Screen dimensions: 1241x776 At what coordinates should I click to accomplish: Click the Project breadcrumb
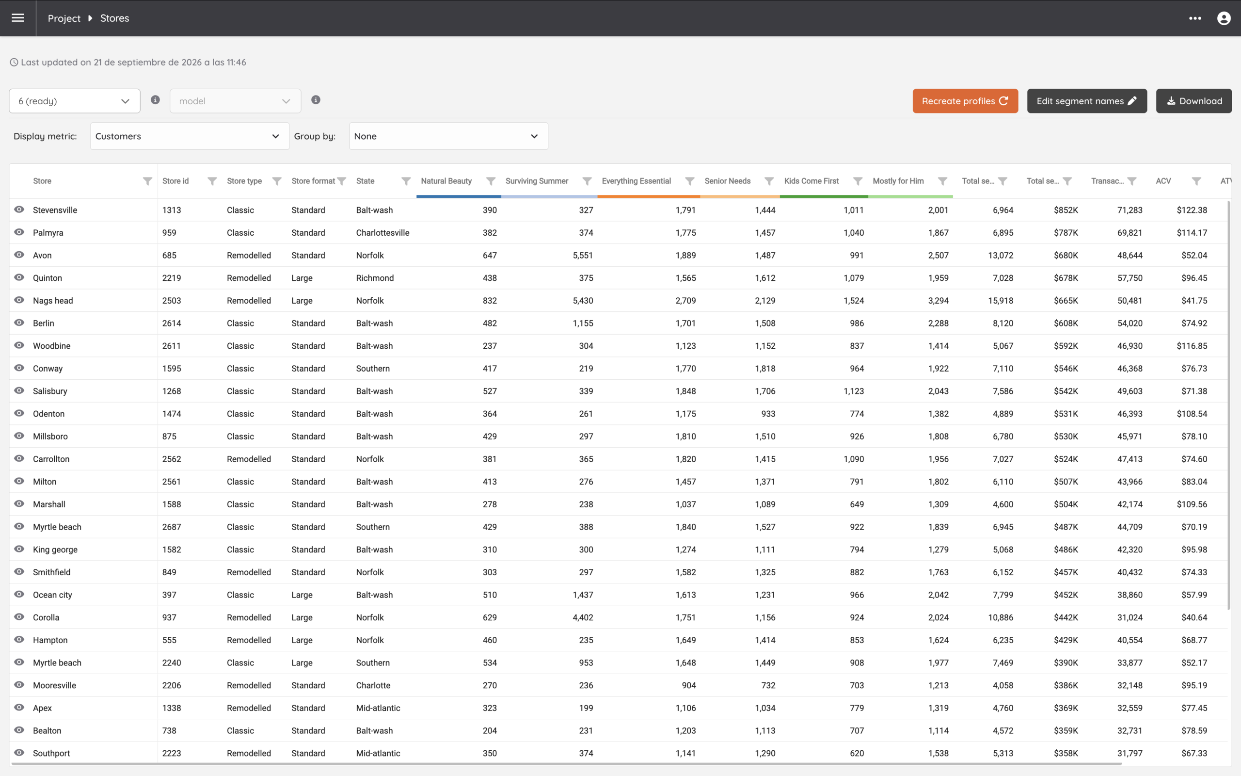64,18
